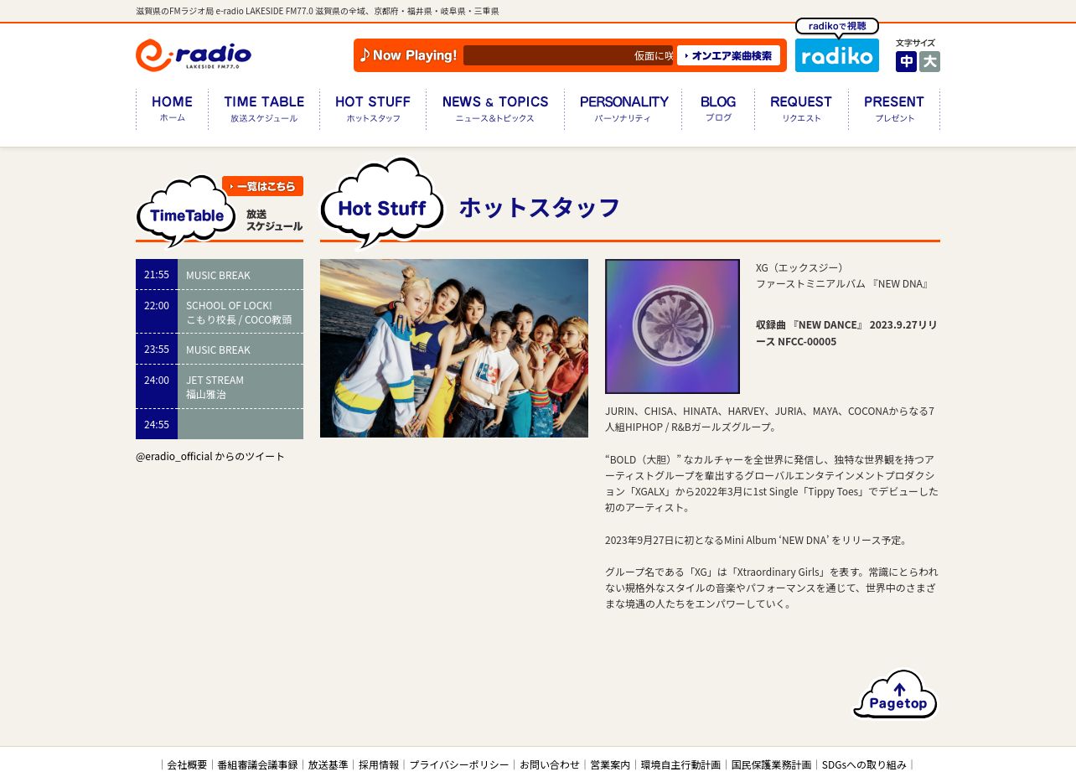1076x777 pixels.
Task: Select the 23:55 MUSIC BREAK row
Action: pos(220,349)
